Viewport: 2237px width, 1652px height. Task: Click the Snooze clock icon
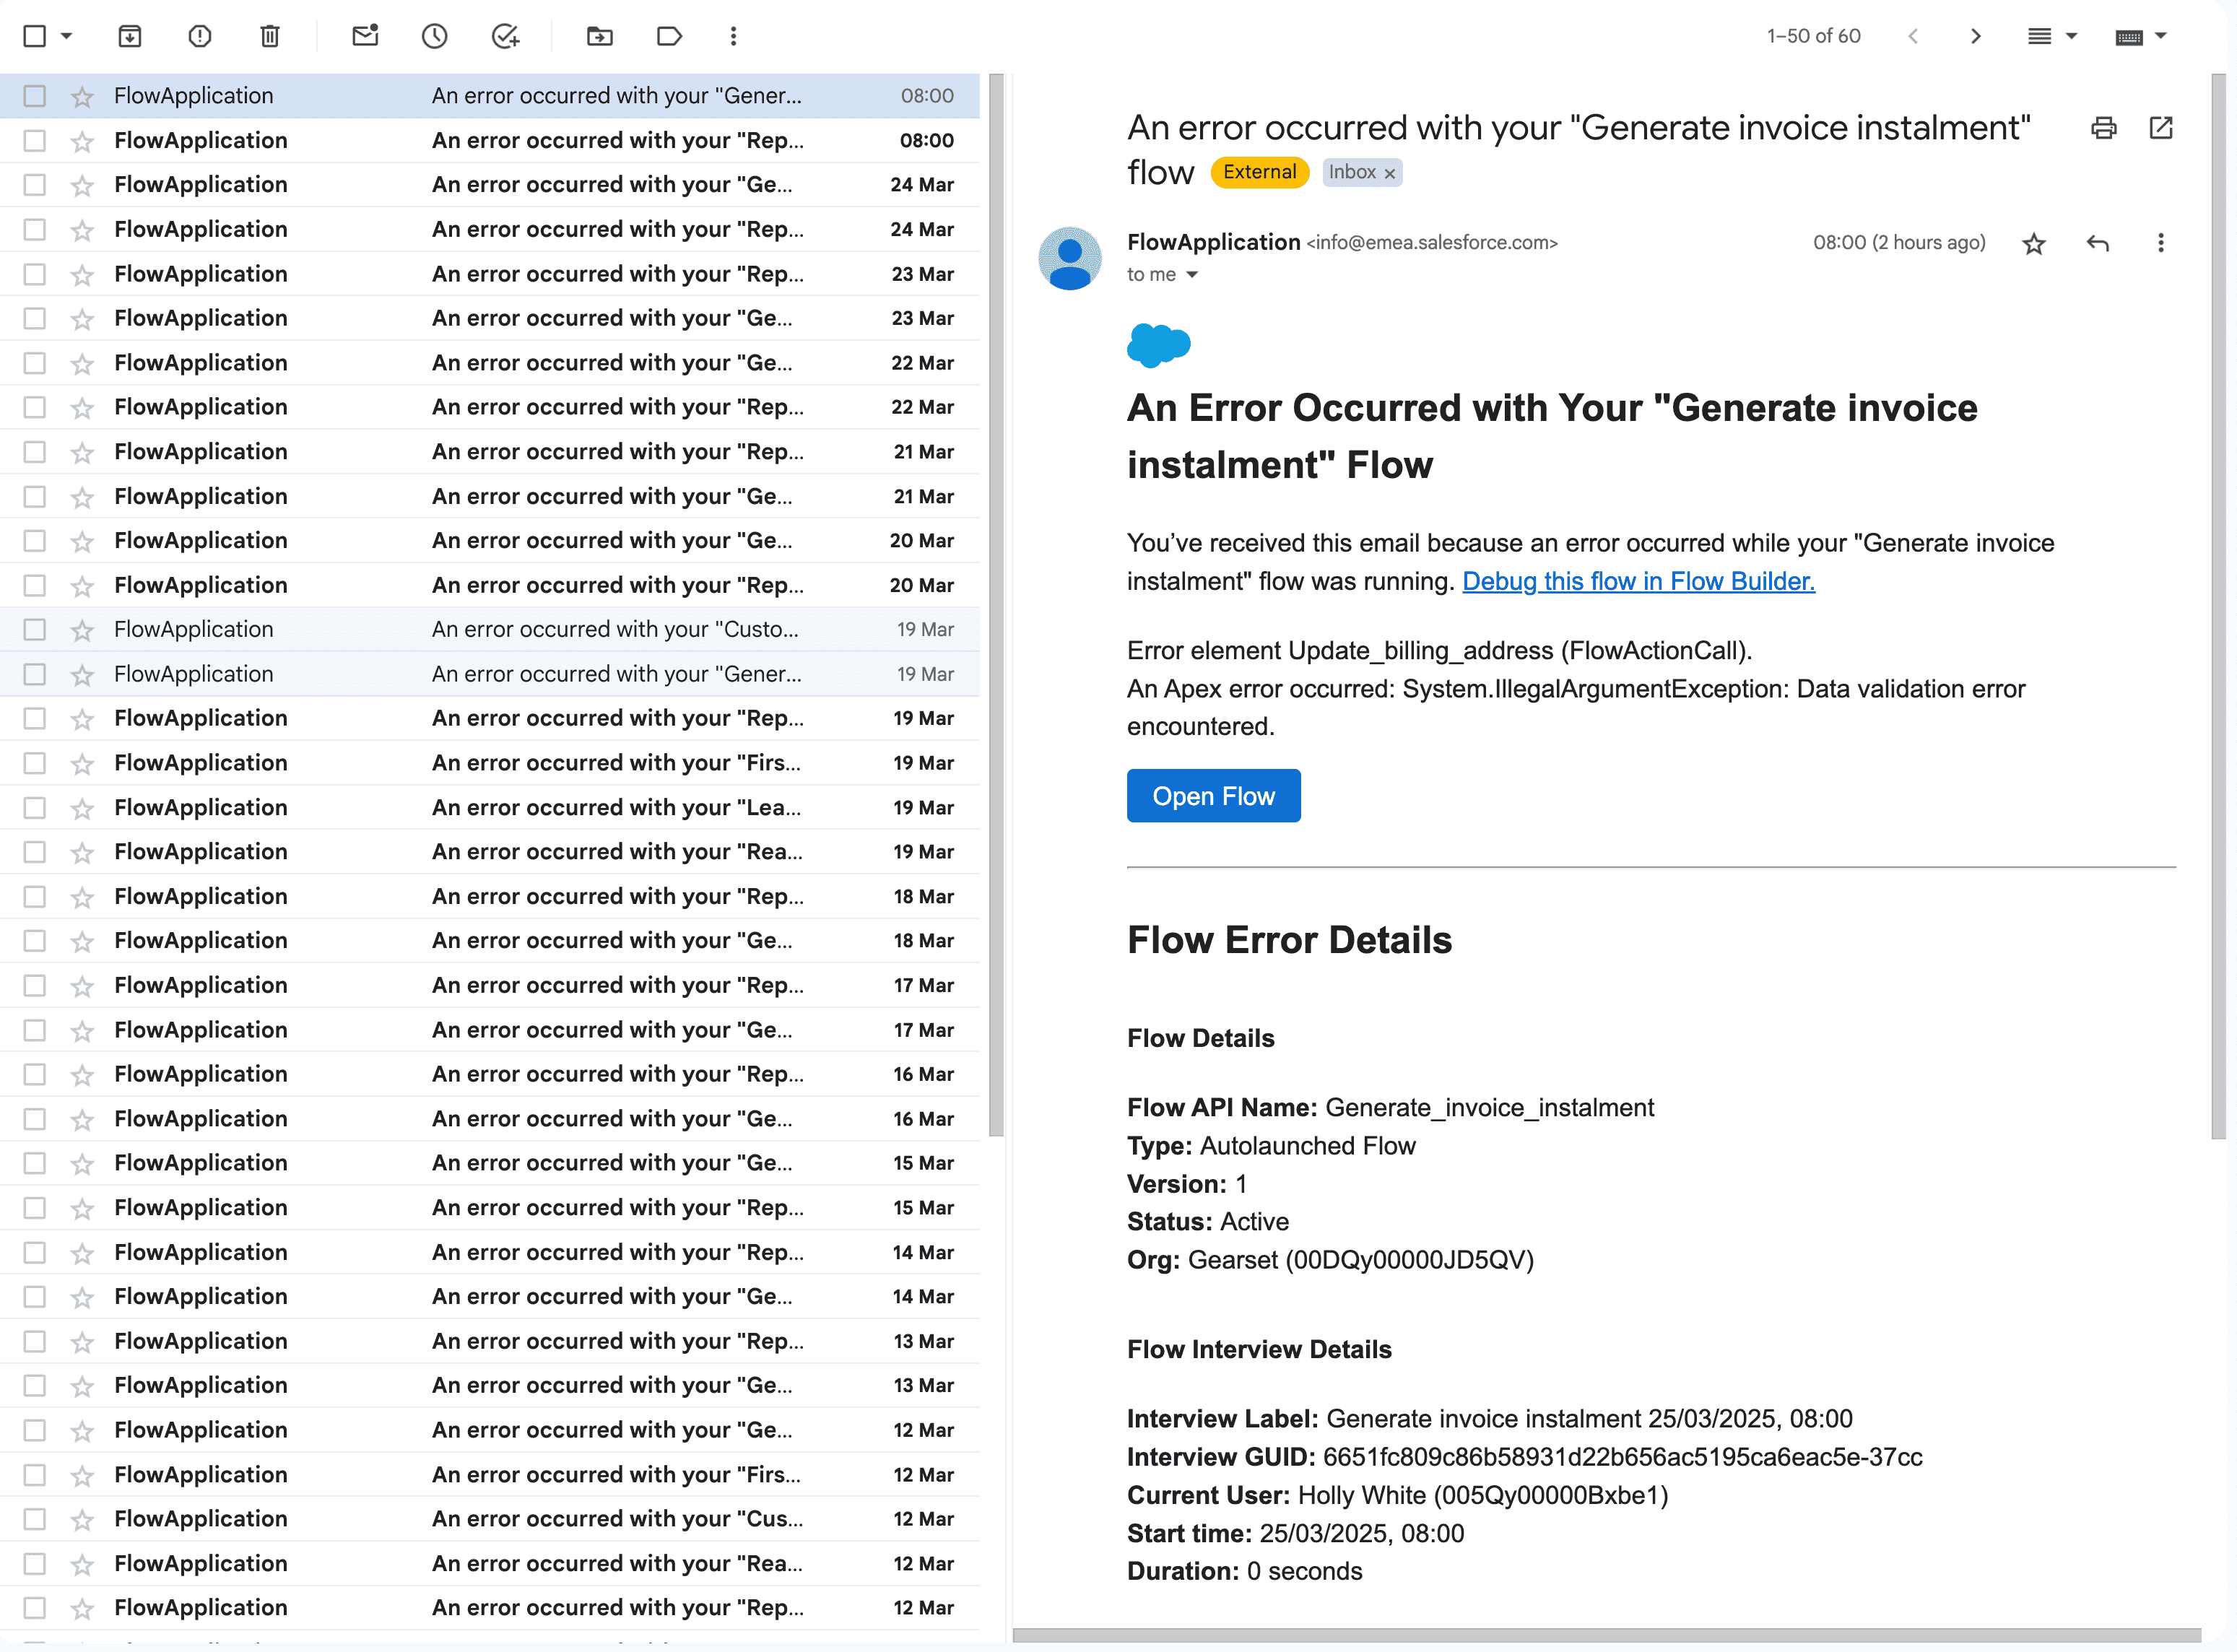[x=434, y=37]
